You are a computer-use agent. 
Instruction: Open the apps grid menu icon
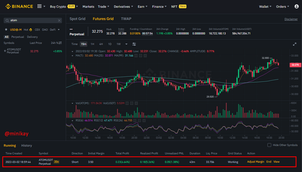point(39,6)
